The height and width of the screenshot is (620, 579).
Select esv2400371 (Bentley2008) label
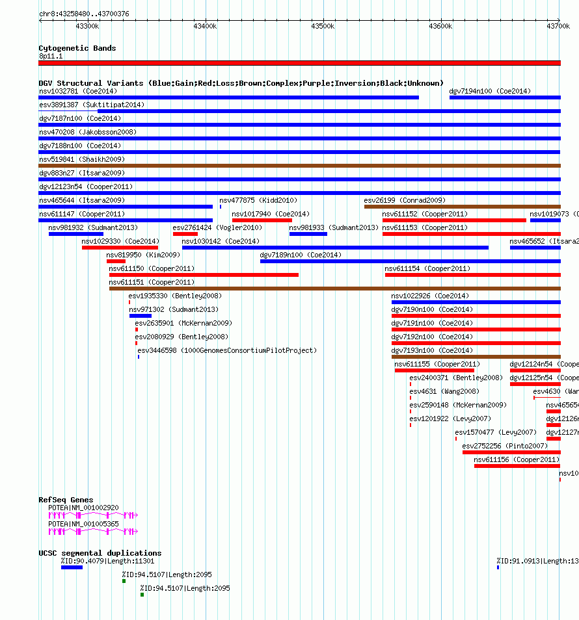tap(456, 378)
